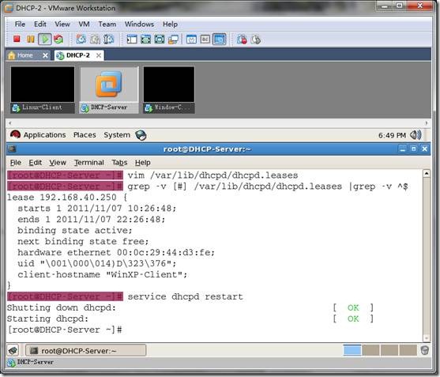Show the summary view icon
Viewport: 440px width, 377px height.
pos(191,40)
